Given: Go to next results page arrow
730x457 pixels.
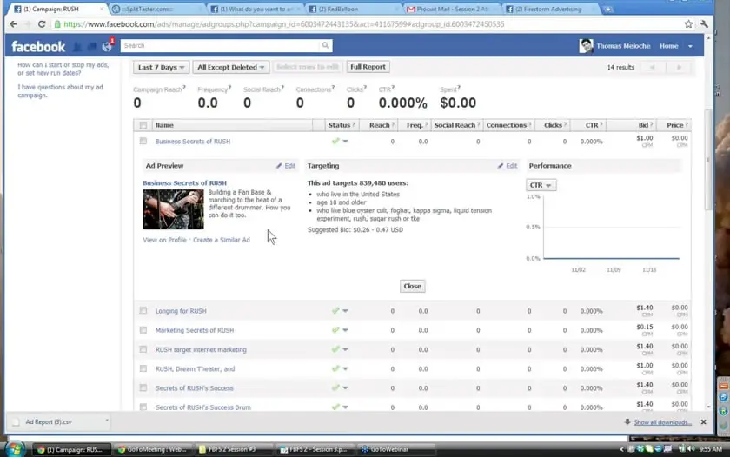Looking at the screenshot, I should click(x=679, y=67).
